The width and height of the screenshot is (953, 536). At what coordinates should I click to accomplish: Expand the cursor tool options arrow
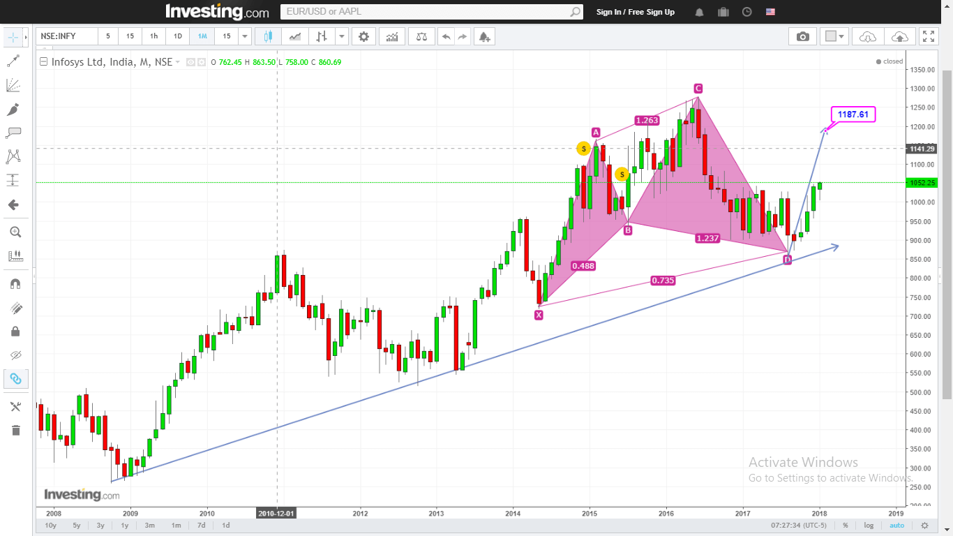pos(26,37)
